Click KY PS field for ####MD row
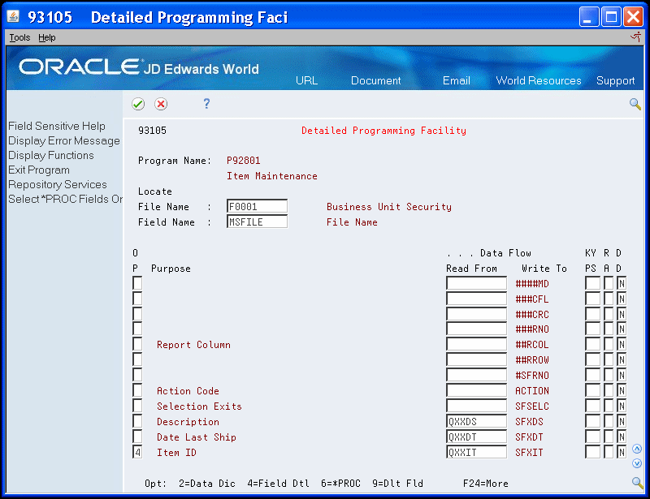 pos(593,283)
